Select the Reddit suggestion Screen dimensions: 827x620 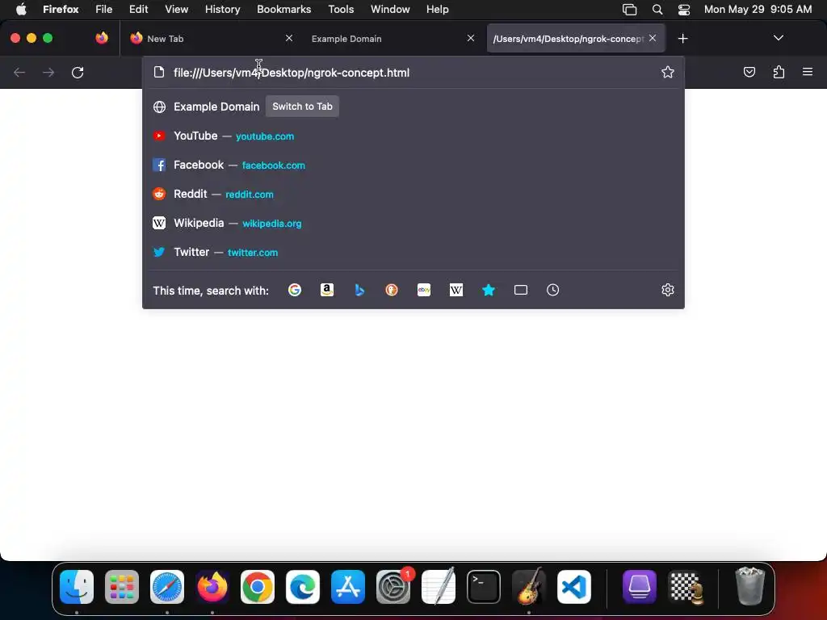point(413,194)
